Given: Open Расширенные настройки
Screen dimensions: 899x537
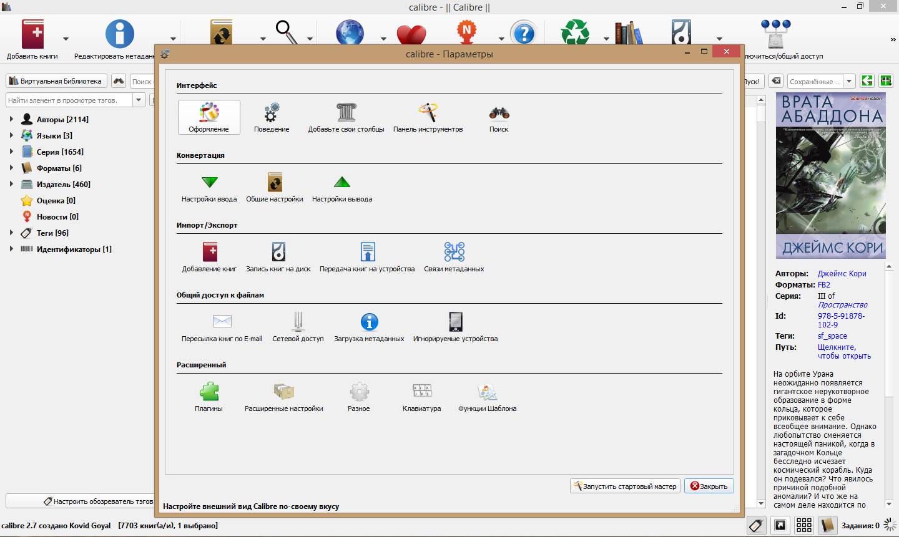Looking at the screenshot, I should click(283, 397).
